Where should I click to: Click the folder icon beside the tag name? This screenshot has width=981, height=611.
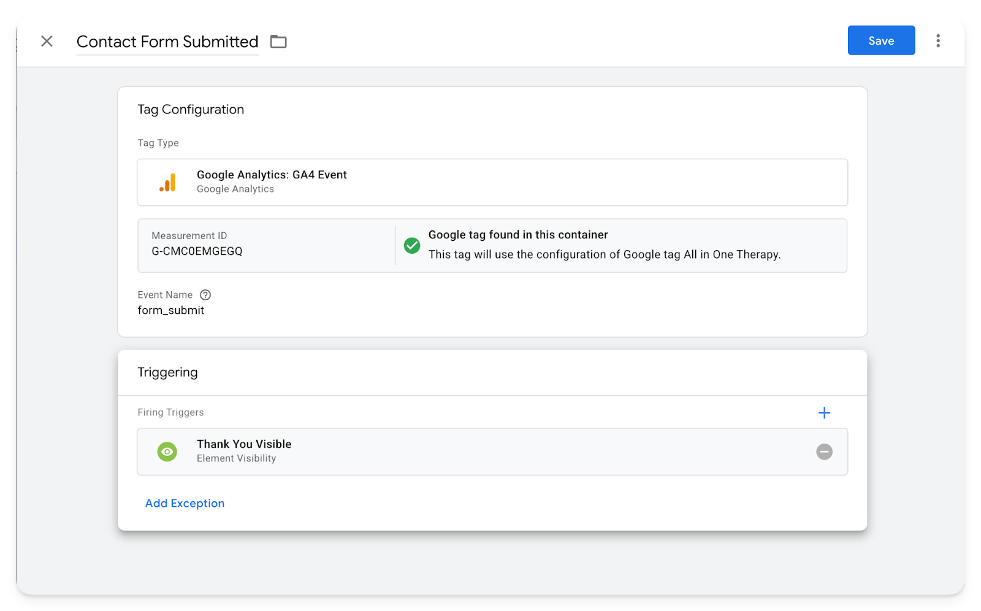pyautogui.click(x=278, y=42)
